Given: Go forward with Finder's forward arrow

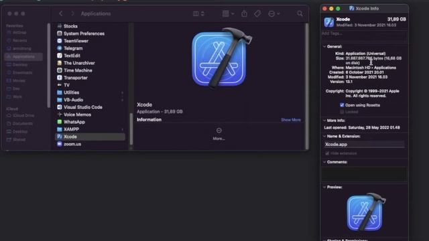Looking at the screenshot, I should [72, 13].
